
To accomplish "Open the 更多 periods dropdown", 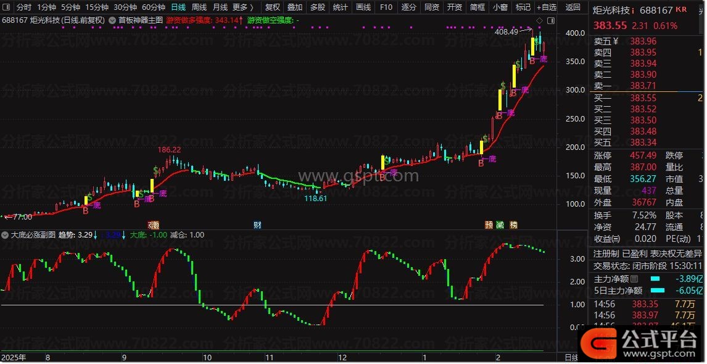I will pos(242,7).
